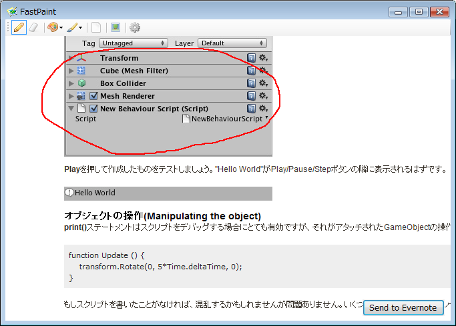This screenshot has height=326, width=456.
Task: Create a new blank page
Action: [x=96, y=27]
